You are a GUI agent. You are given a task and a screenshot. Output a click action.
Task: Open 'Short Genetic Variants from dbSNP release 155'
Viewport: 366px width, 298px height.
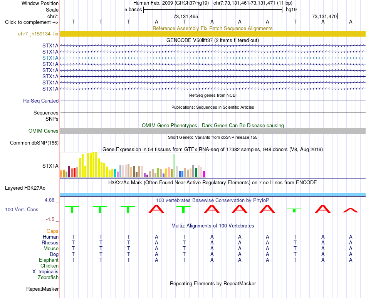click(213, 137)
